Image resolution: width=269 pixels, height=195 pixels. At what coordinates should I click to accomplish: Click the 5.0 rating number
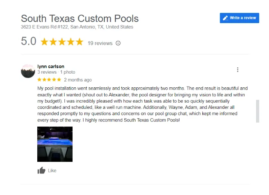pos(29,41)
